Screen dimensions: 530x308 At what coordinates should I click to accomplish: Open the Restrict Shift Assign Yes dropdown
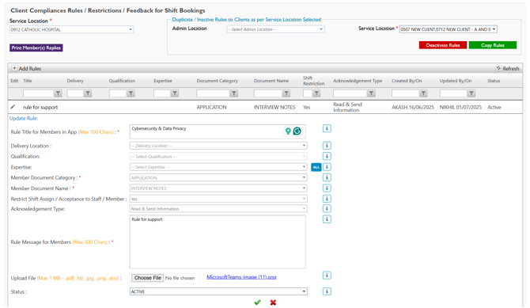click(x=218, y=199)
